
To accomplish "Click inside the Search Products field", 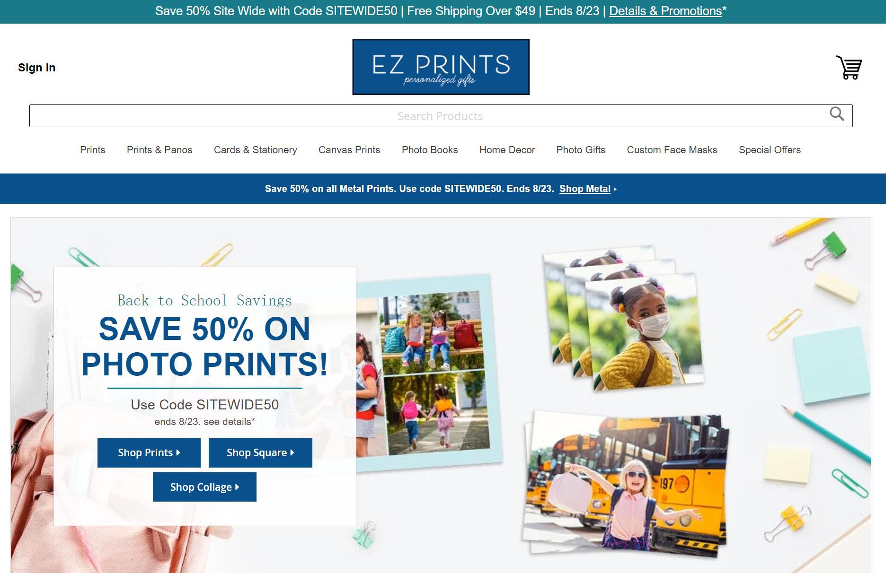I will point(441,116).
